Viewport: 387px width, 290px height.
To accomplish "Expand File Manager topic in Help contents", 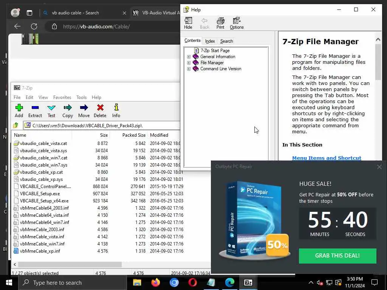I will 189,63.
